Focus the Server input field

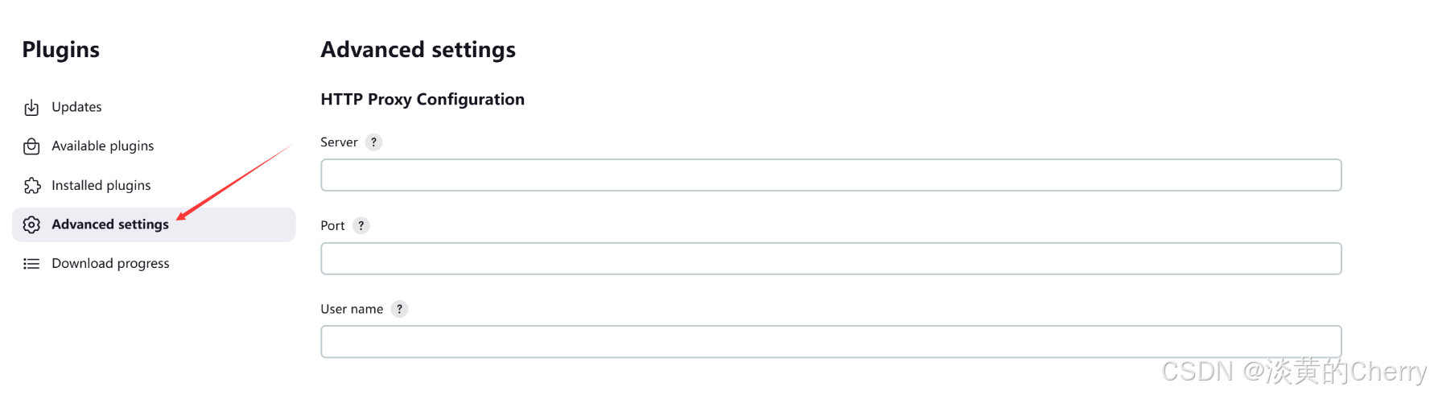(830, 175)
